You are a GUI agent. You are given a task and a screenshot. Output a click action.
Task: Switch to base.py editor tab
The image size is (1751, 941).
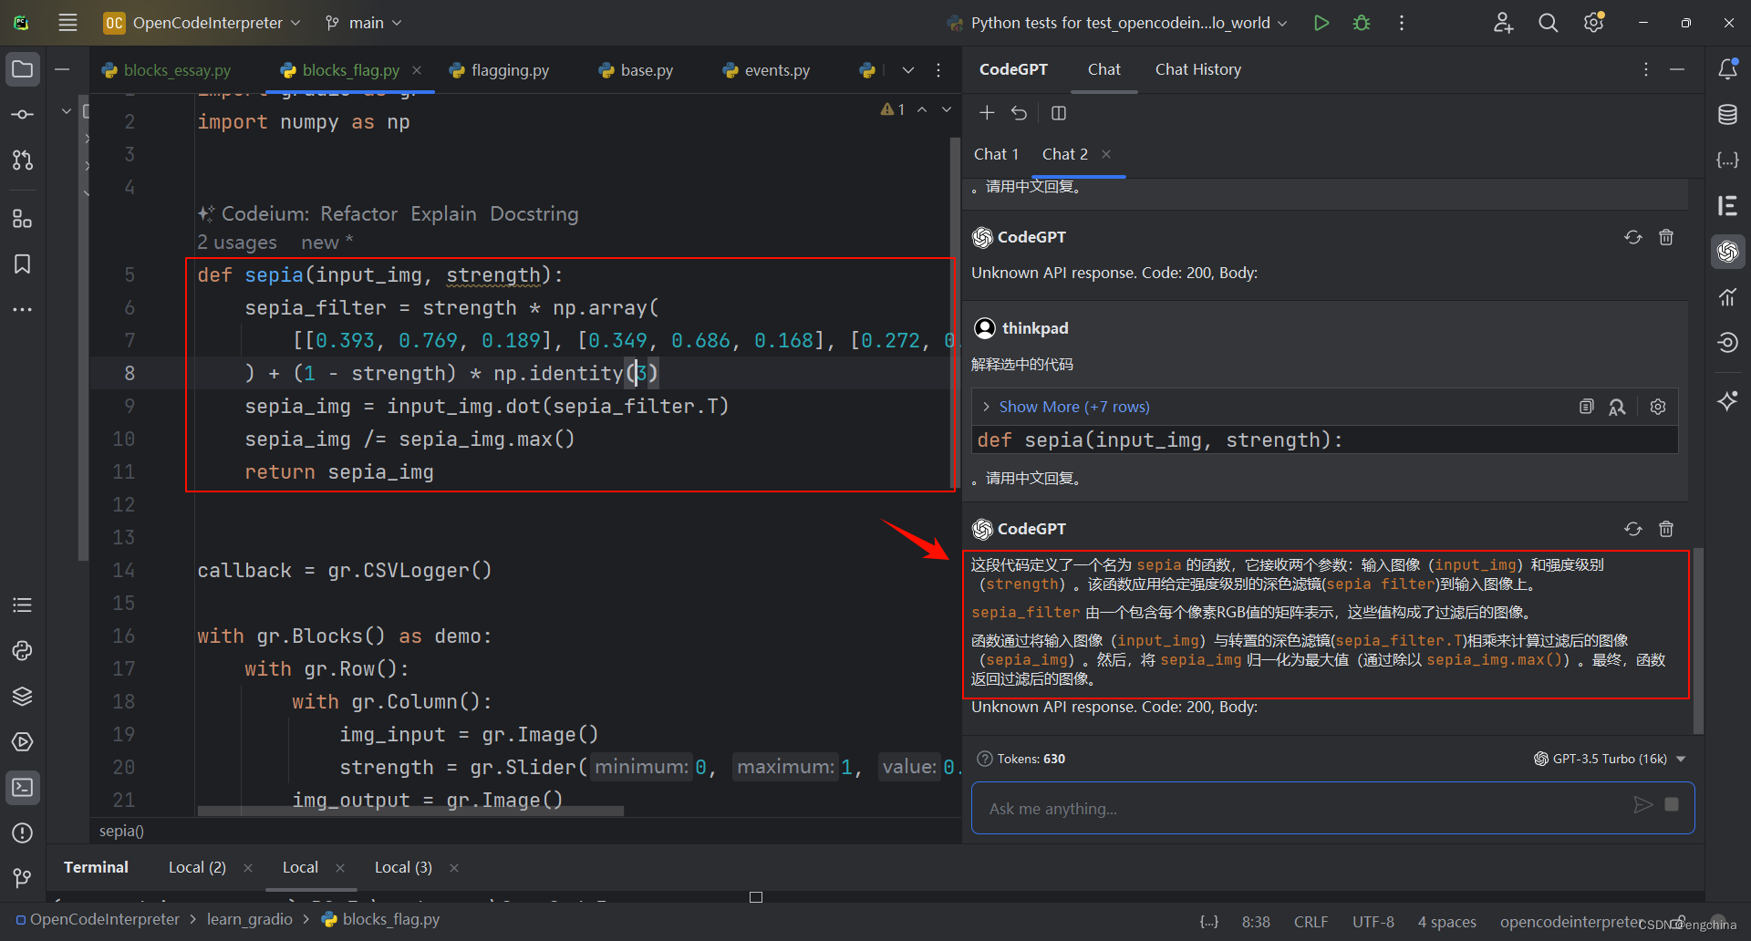click(636, 70)
